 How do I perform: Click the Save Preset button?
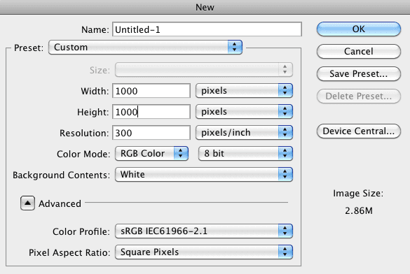359,74
